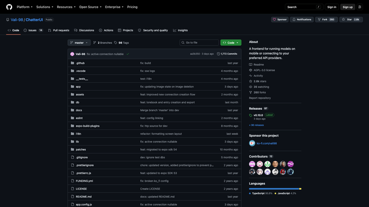
Task: Click the Activity pulse icon
Action: [x=251, y=75]
